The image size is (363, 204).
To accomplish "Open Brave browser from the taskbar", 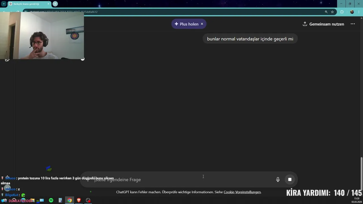I will click(x=79, y=200).
